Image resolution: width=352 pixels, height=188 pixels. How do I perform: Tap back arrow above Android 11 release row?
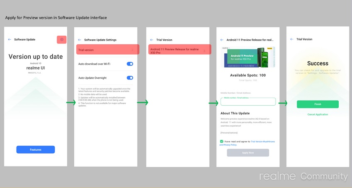coord(152,40)
